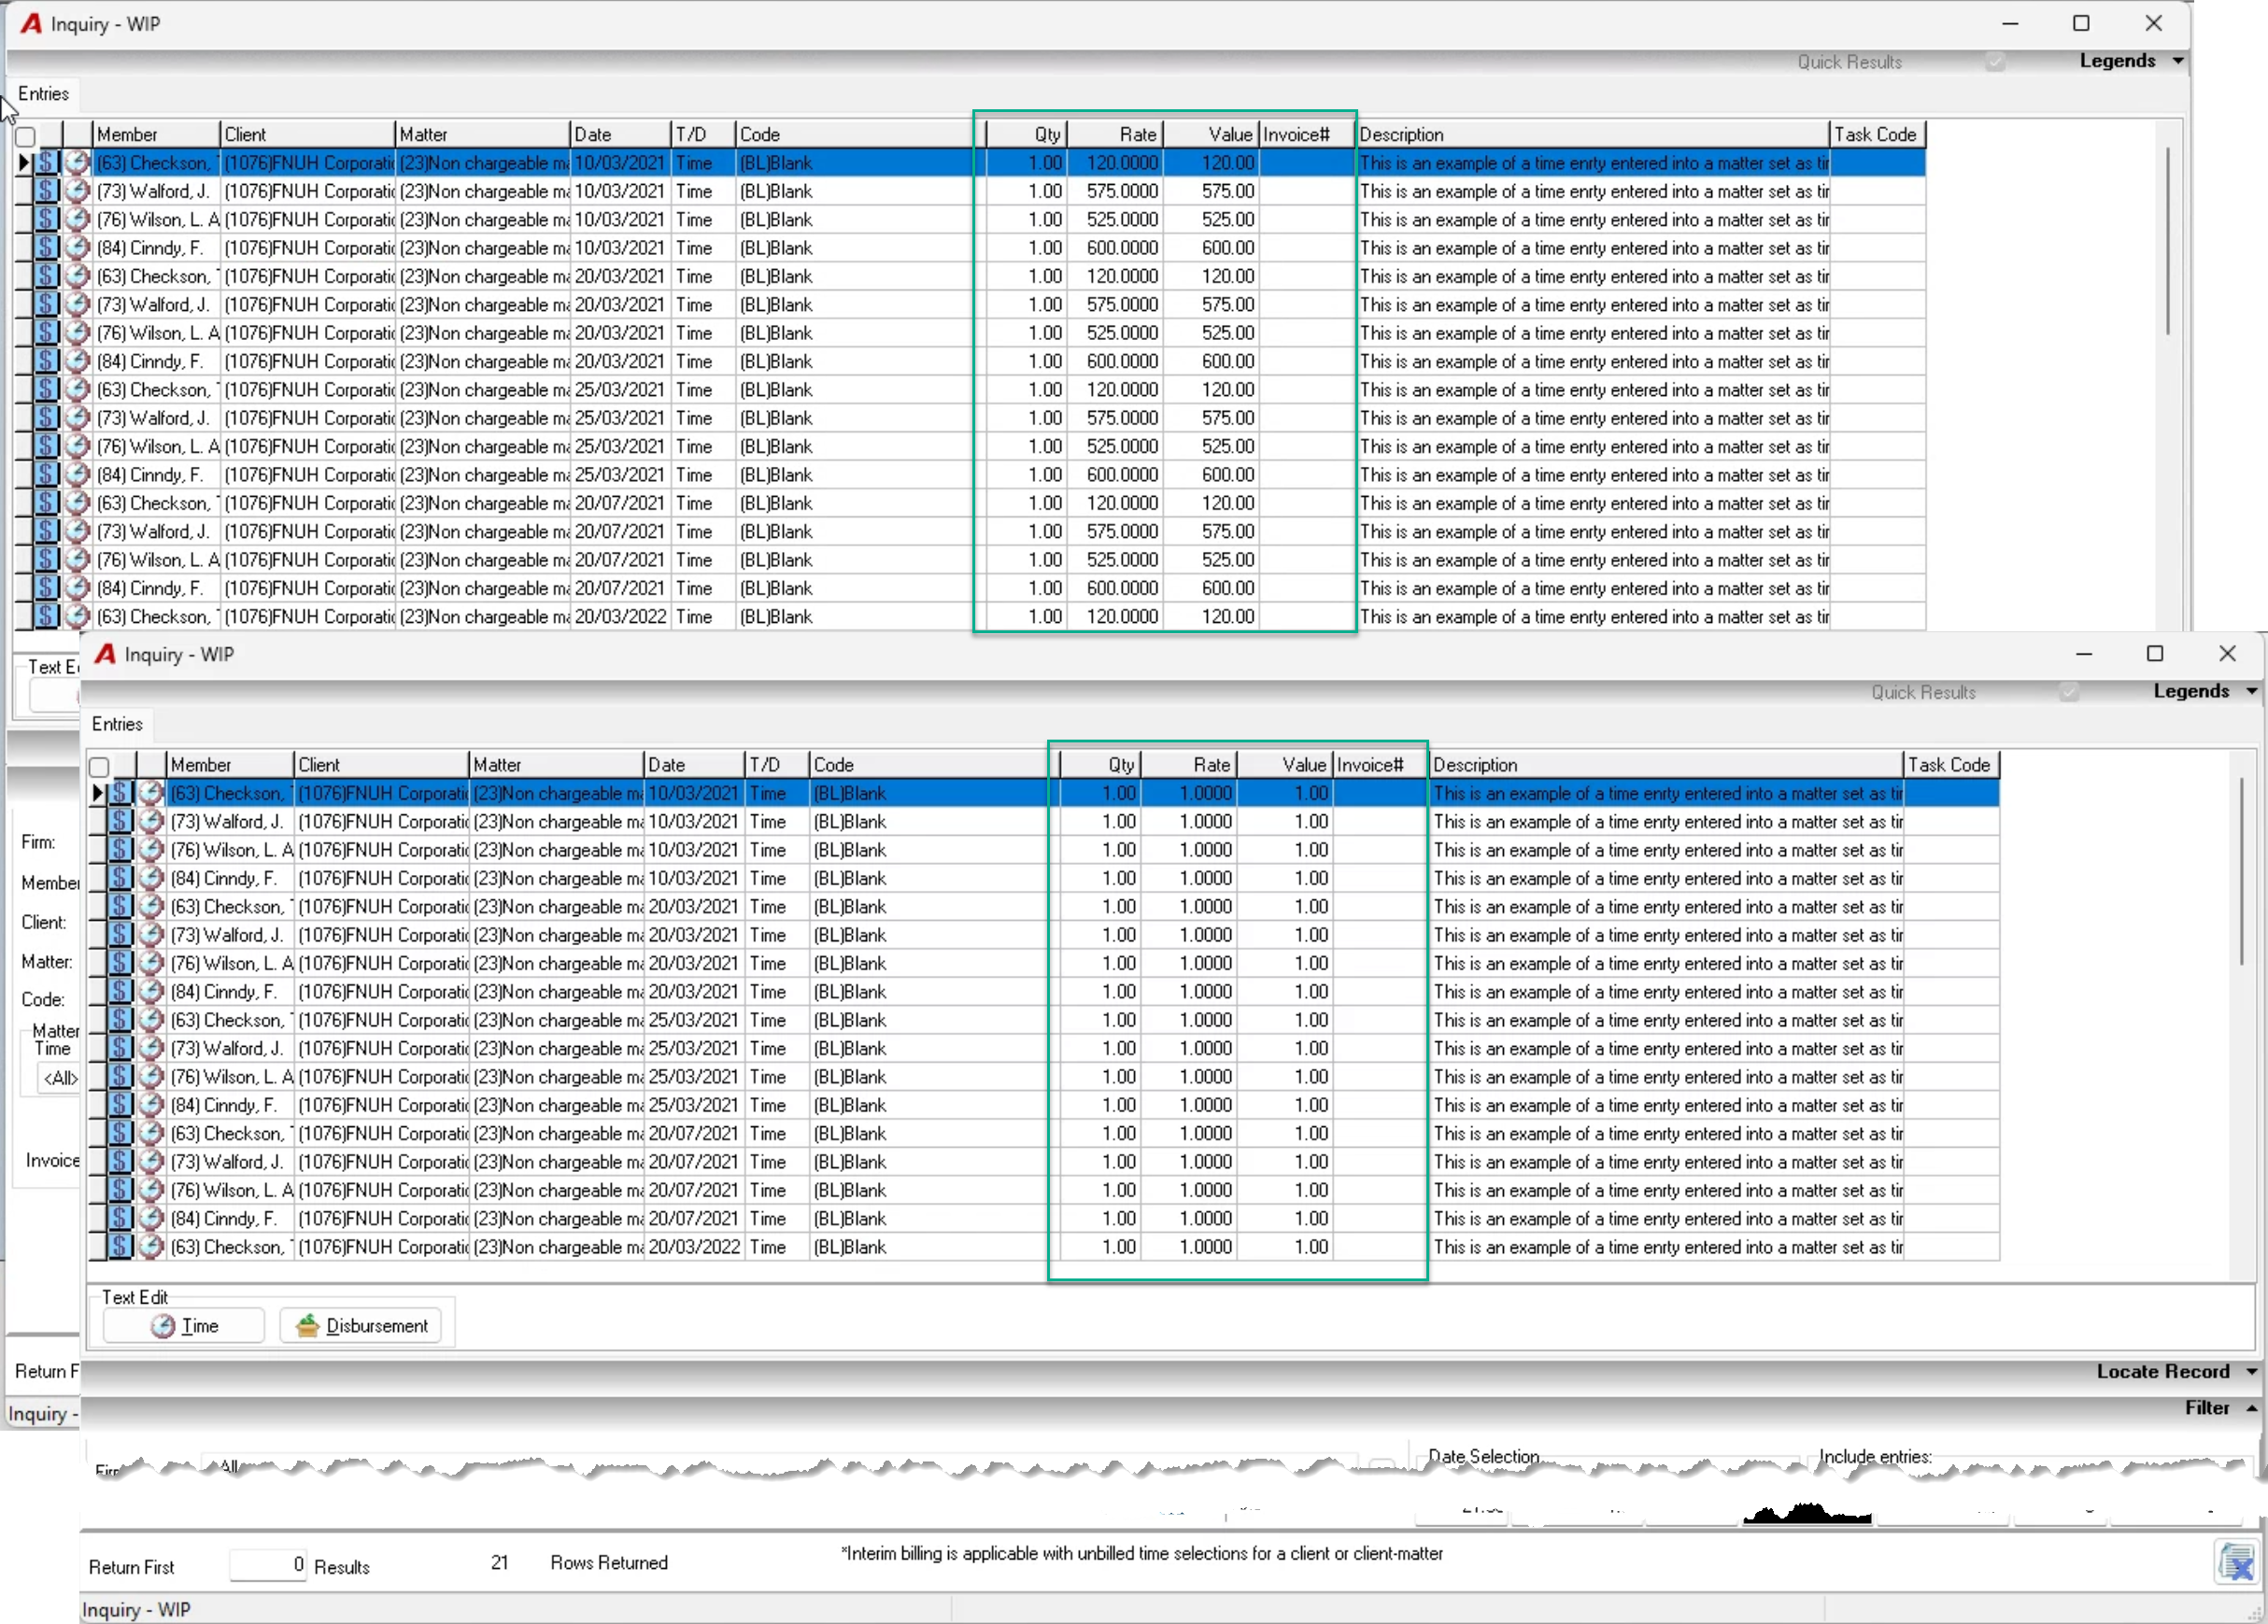
Task: Click the app logo icon in front Inquiry - WIP title bar
Action: 105,655
